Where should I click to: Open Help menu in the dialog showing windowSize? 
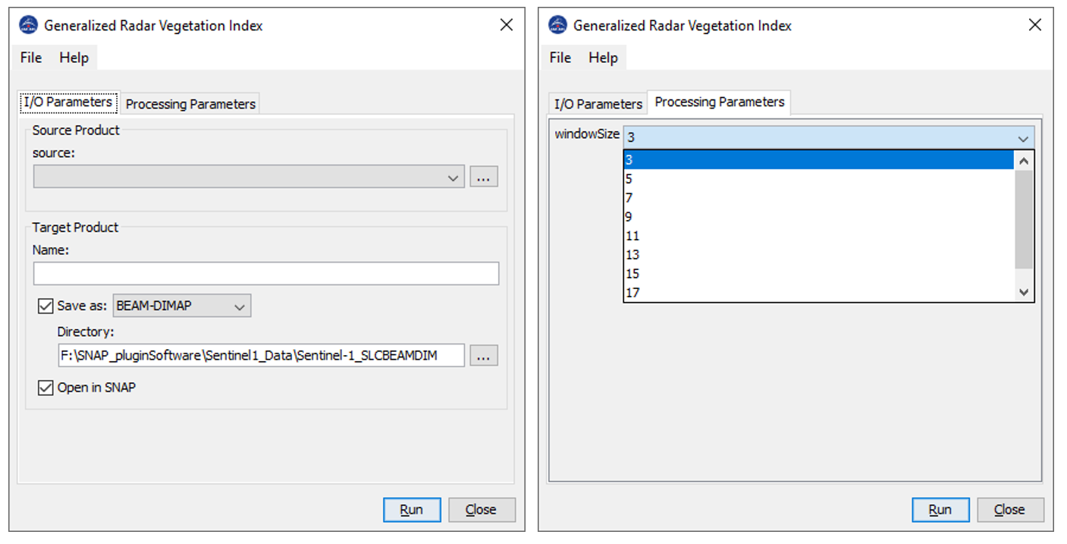click(603, 58)
